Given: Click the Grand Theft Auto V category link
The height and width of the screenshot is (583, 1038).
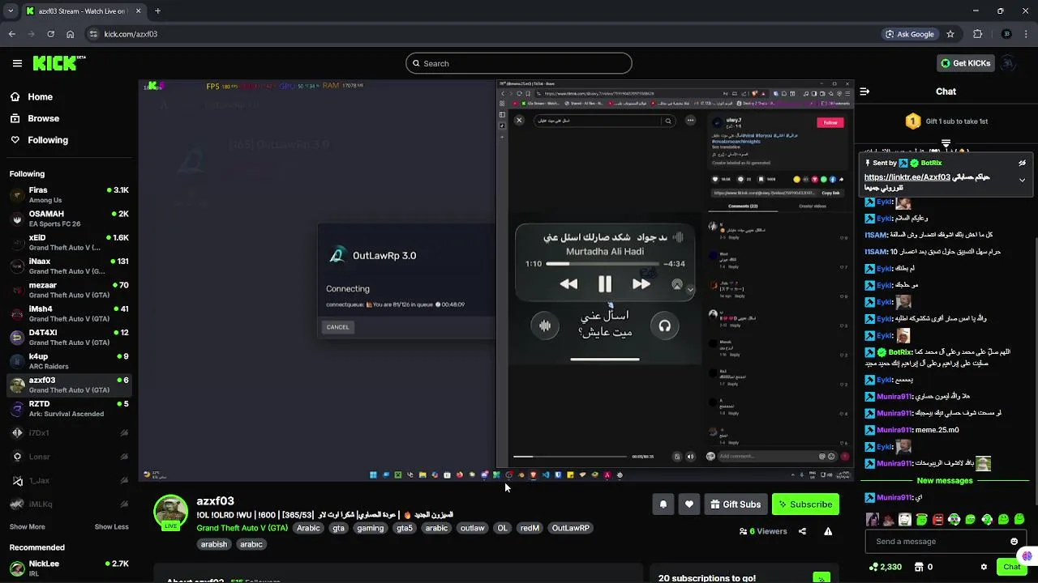Looking at the screenshot, I should [242, 528].
